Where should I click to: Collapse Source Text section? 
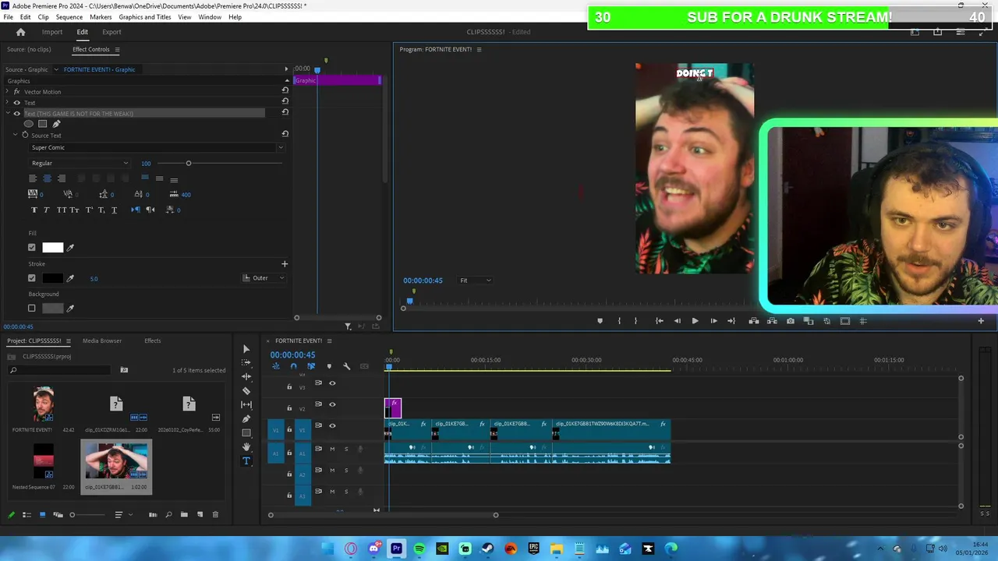click(15, 135)
